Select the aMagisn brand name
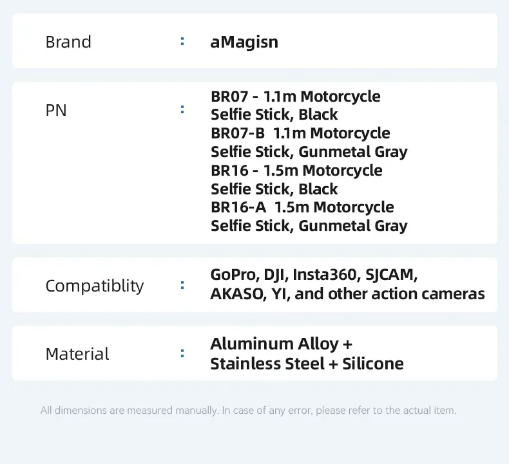 (244, 42)
